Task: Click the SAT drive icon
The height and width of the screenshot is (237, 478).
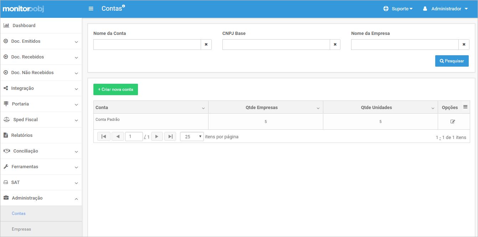Action: point(6,182)
